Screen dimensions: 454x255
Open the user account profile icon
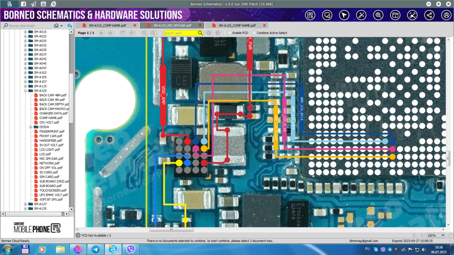446,15
